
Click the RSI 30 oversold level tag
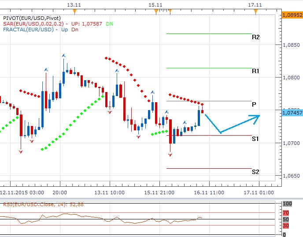285,226
